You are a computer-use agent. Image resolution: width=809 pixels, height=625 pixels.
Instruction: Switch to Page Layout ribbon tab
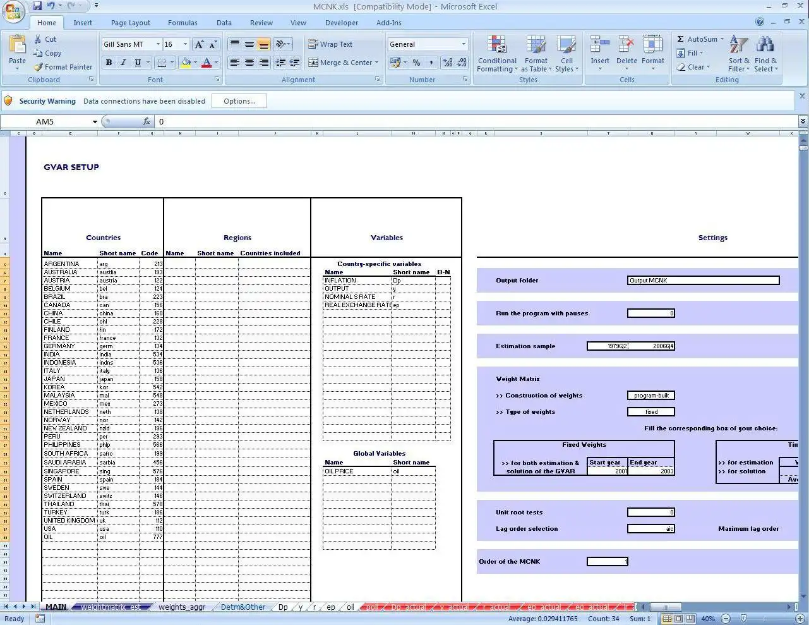[x=131, y=23]
